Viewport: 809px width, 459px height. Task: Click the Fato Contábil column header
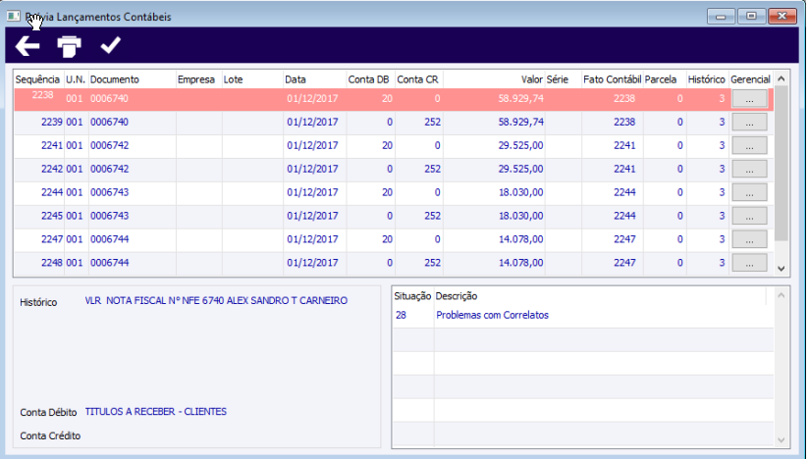[613, 79]
